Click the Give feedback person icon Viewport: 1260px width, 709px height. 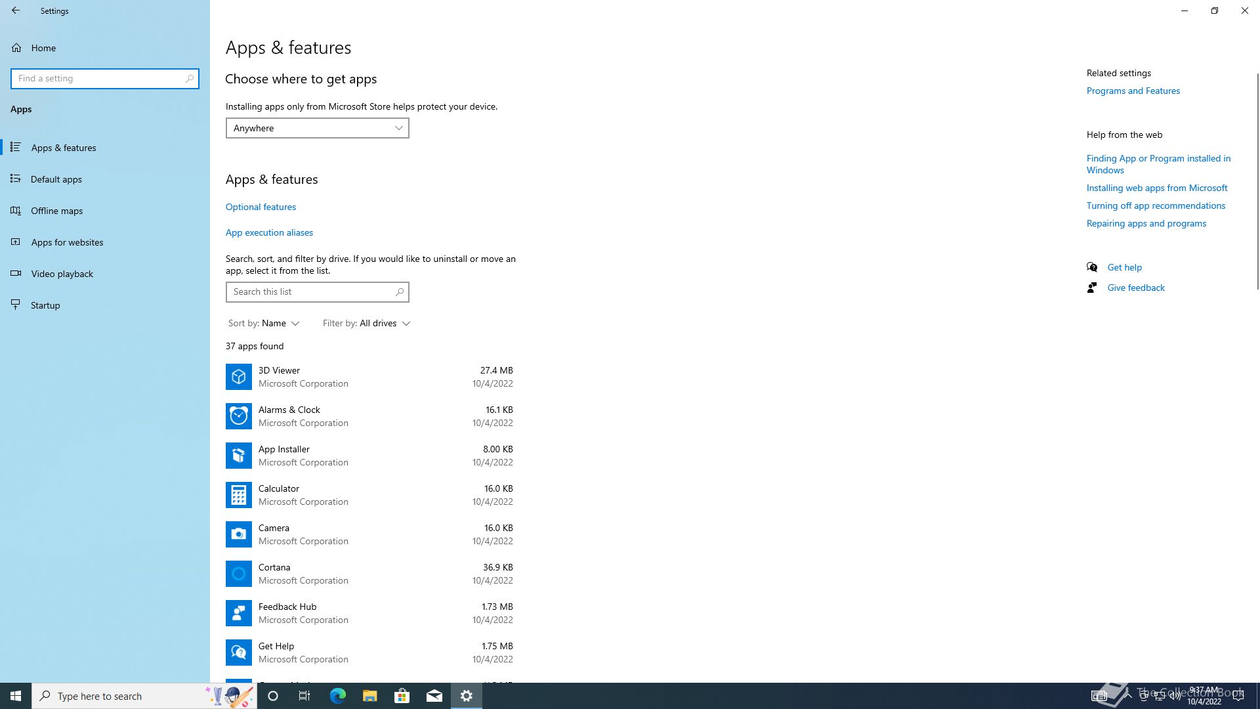pos(1092,288)
